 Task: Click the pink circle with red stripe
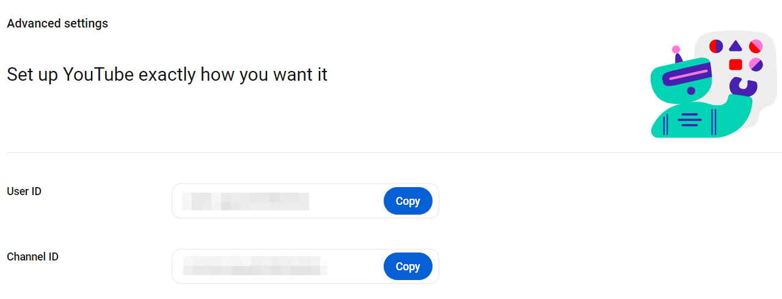point(756,46)
